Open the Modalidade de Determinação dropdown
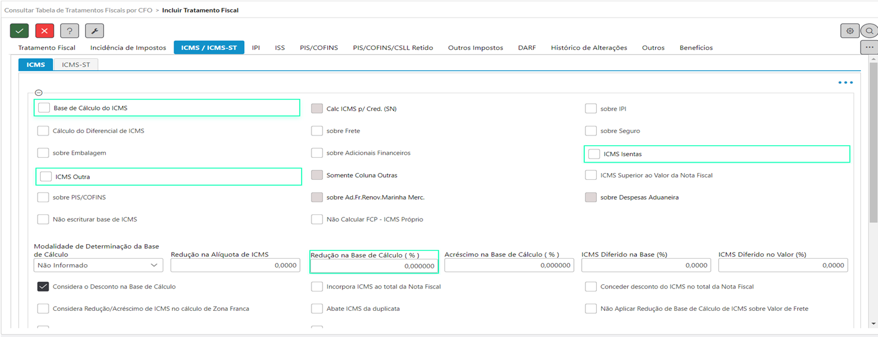The height and width of the screenshot is (337, 878). click(x=98, y=265)
